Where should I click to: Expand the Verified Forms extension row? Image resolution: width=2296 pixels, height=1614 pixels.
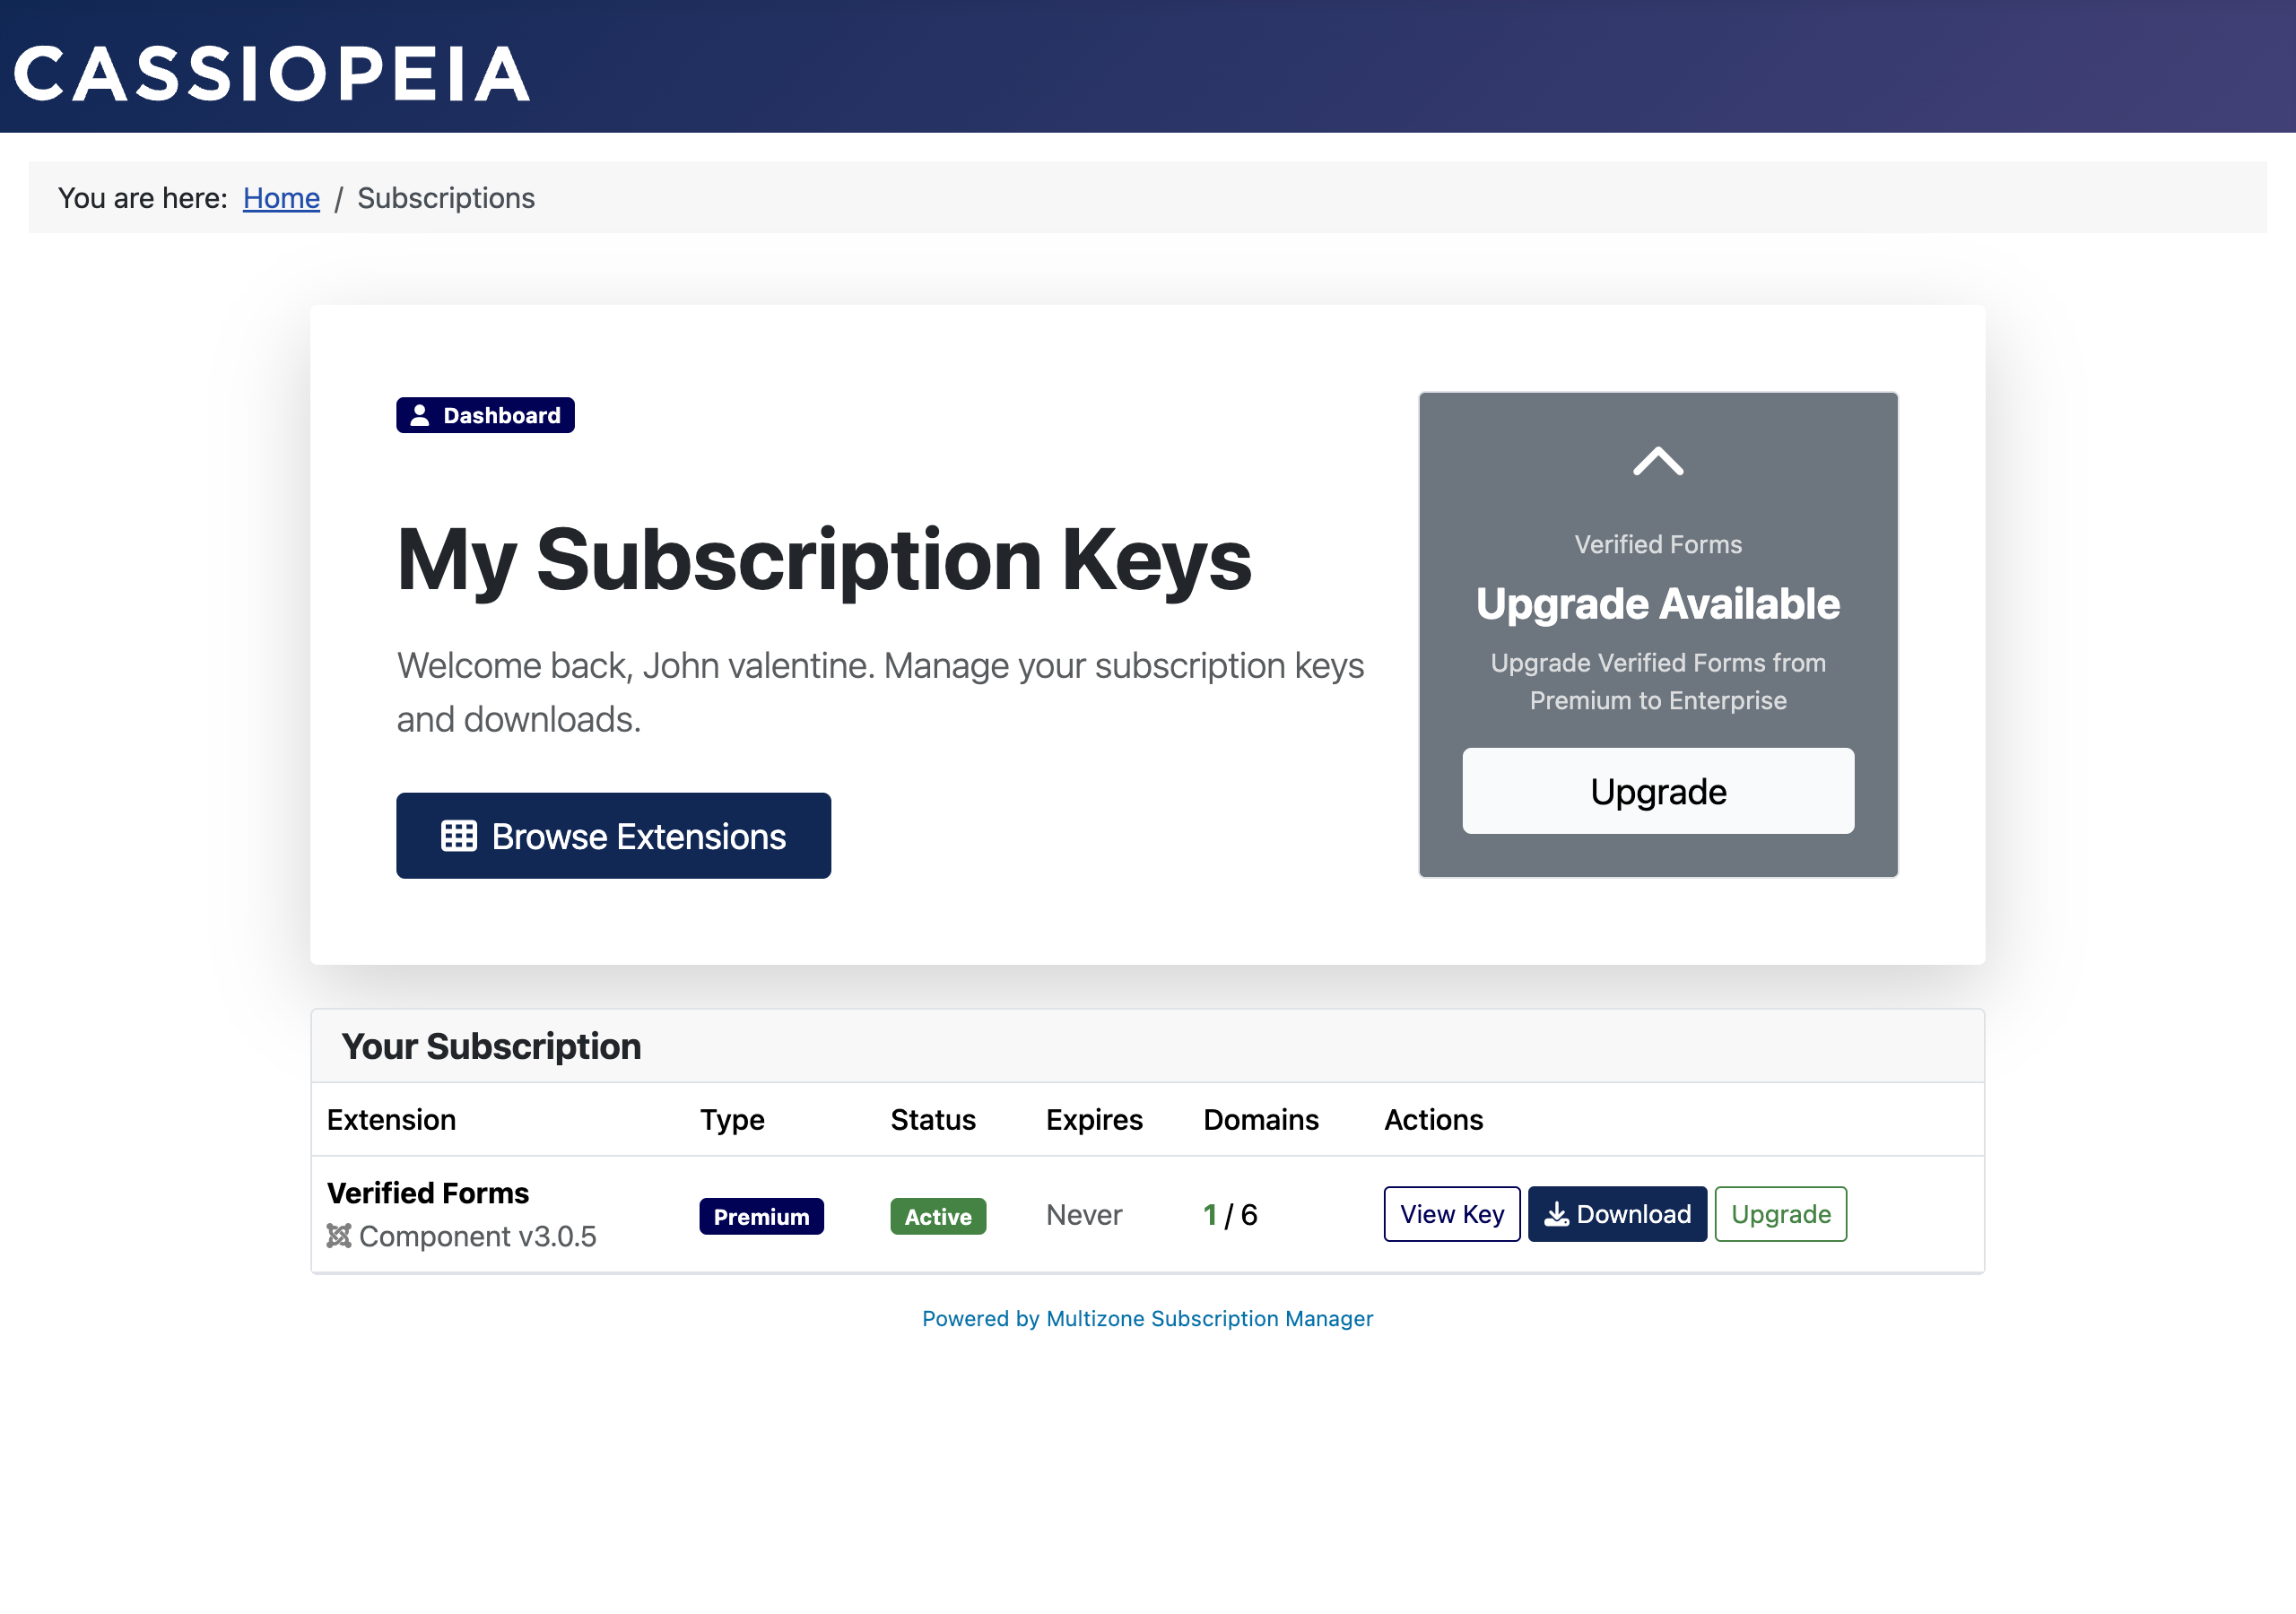click(427, 1192)
